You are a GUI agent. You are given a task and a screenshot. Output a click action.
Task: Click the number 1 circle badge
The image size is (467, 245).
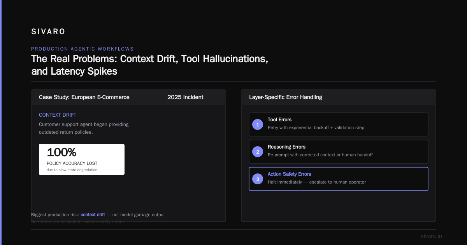tap(258, 124)
